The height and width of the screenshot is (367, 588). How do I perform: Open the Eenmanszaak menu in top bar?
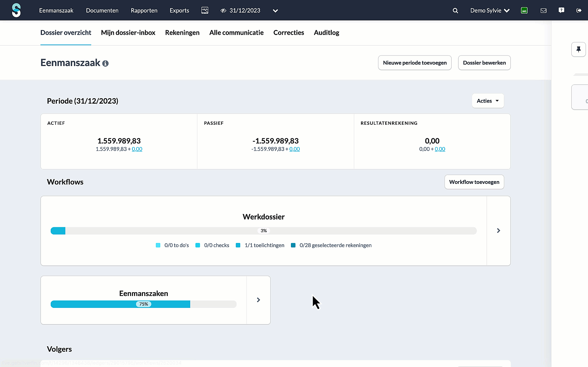(x=56, y=11)
